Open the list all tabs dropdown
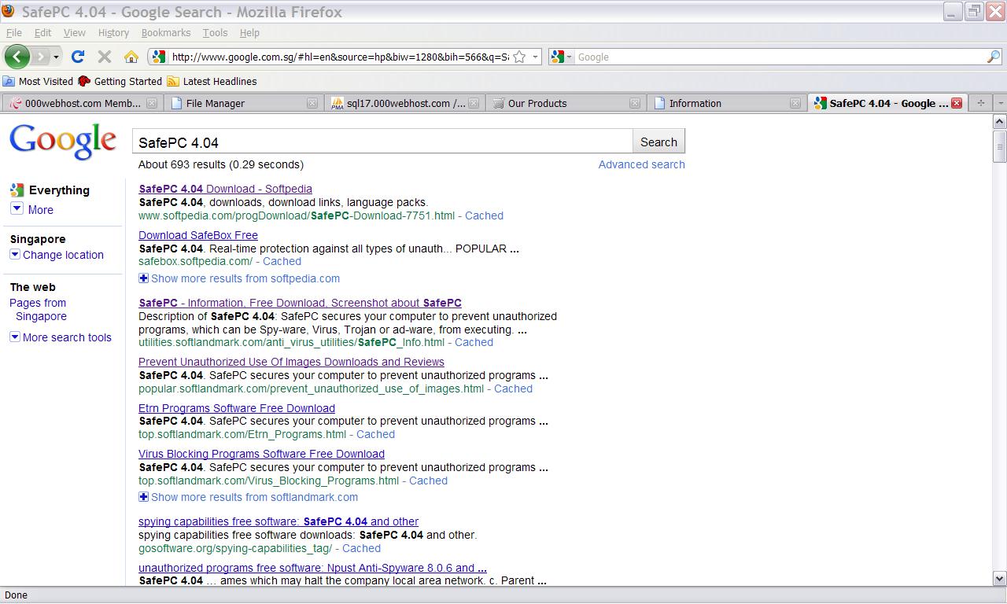Image resolution: width=1007 pixels, height=604 pixels. coord(1000,103)
